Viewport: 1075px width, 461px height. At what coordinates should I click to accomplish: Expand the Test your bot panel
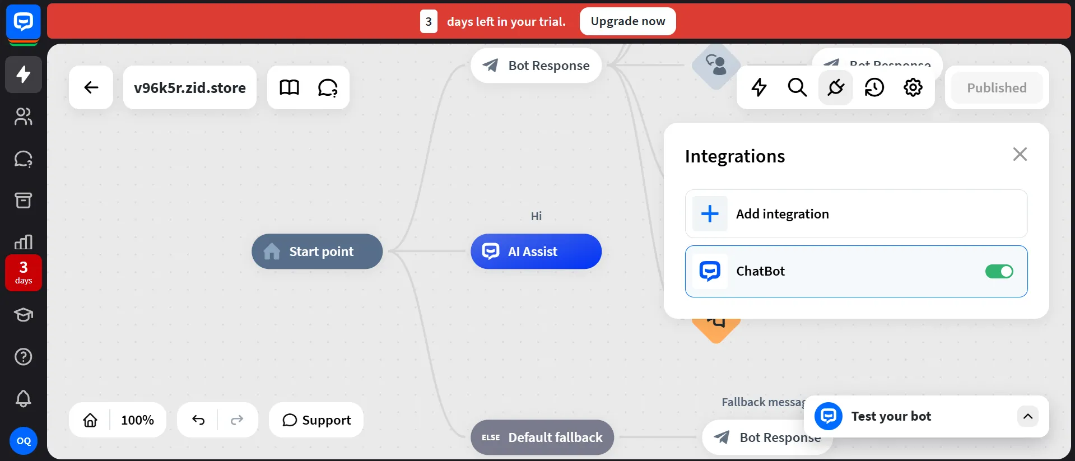(1027, 416)
